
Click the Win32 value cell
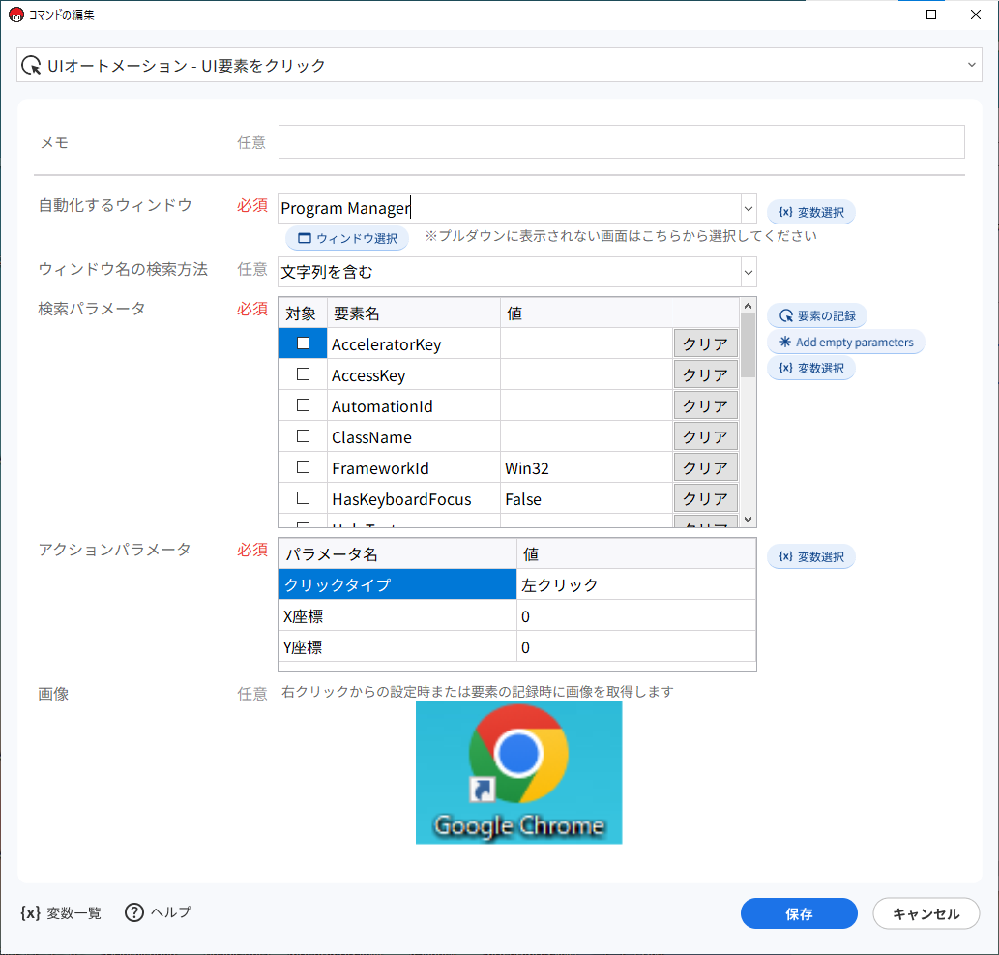586,468
